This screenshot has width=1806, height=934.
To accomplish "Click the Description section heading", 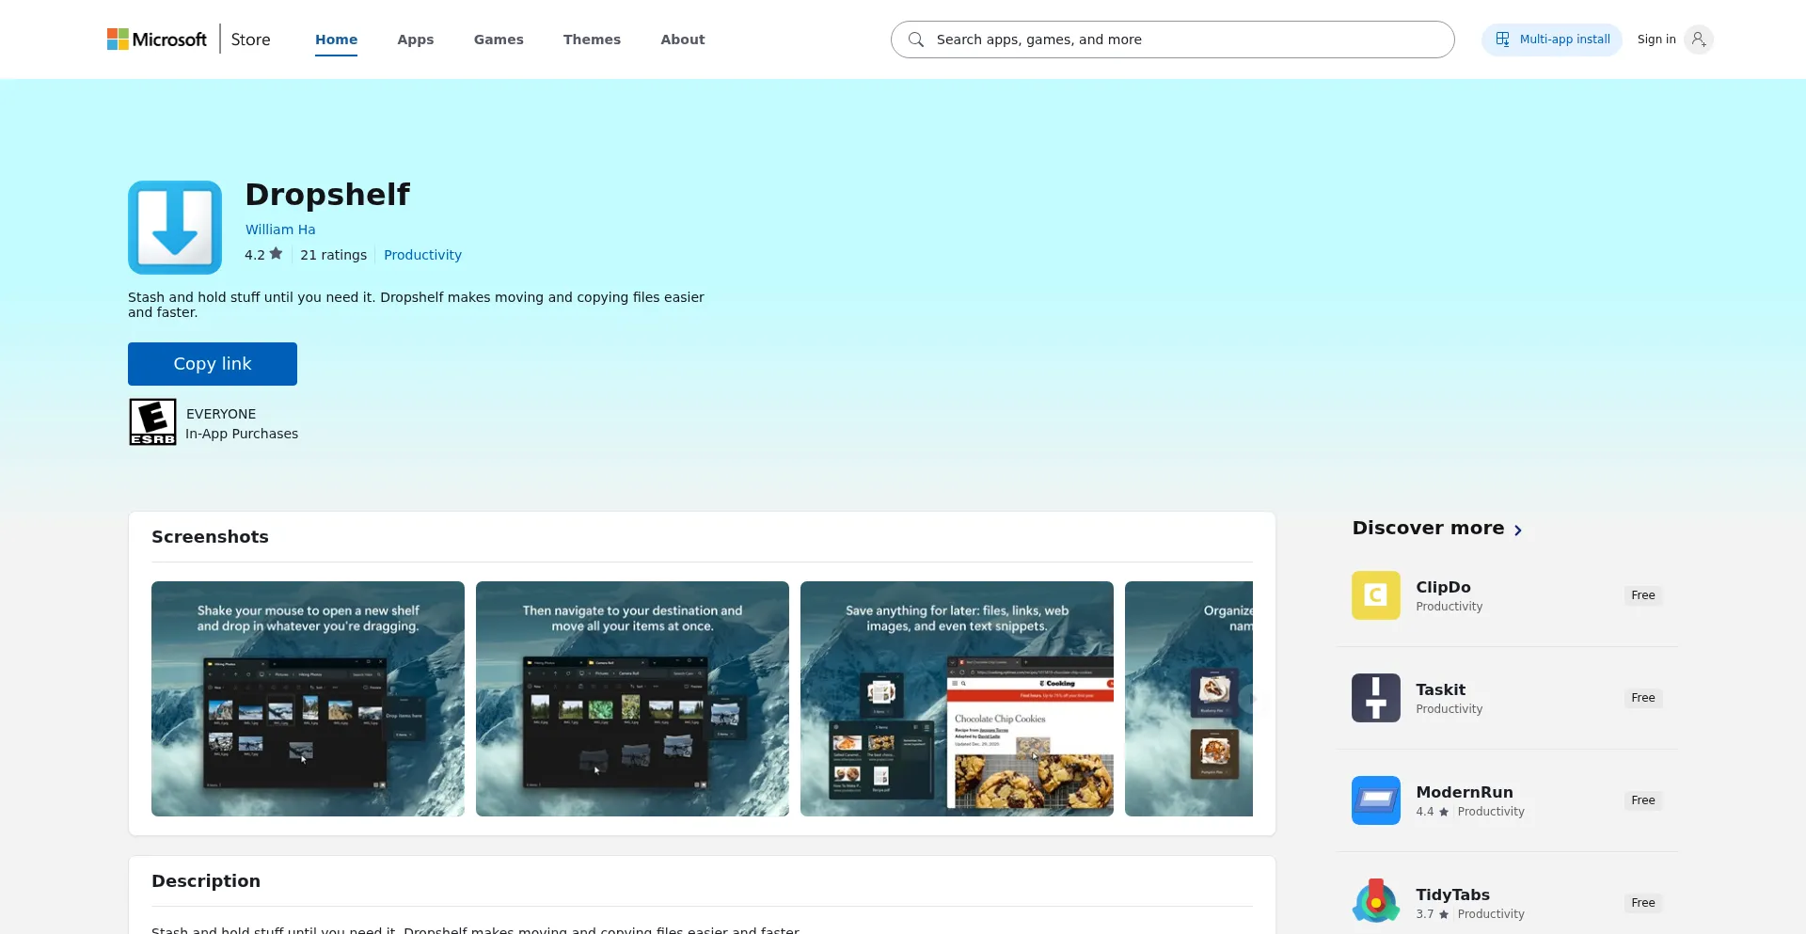I will (206, 880).
